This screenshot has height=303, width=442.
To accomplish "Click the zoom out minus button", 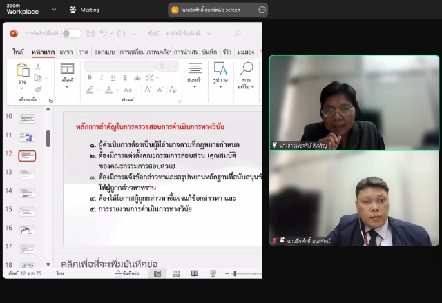I will (x=227, y=274).
